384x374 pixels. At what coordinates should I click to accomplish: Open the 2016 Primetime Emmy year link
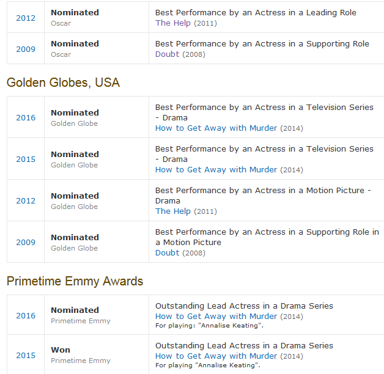26,315
